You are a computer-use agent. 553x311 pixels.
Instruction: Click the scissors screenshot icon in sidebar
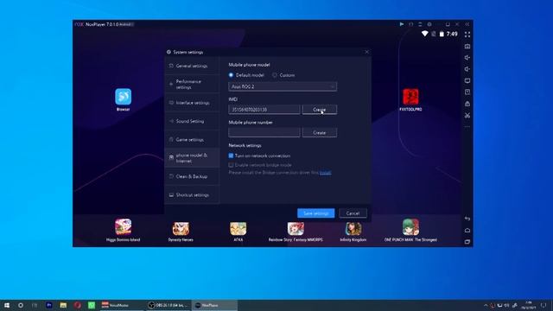click(467, 115)
